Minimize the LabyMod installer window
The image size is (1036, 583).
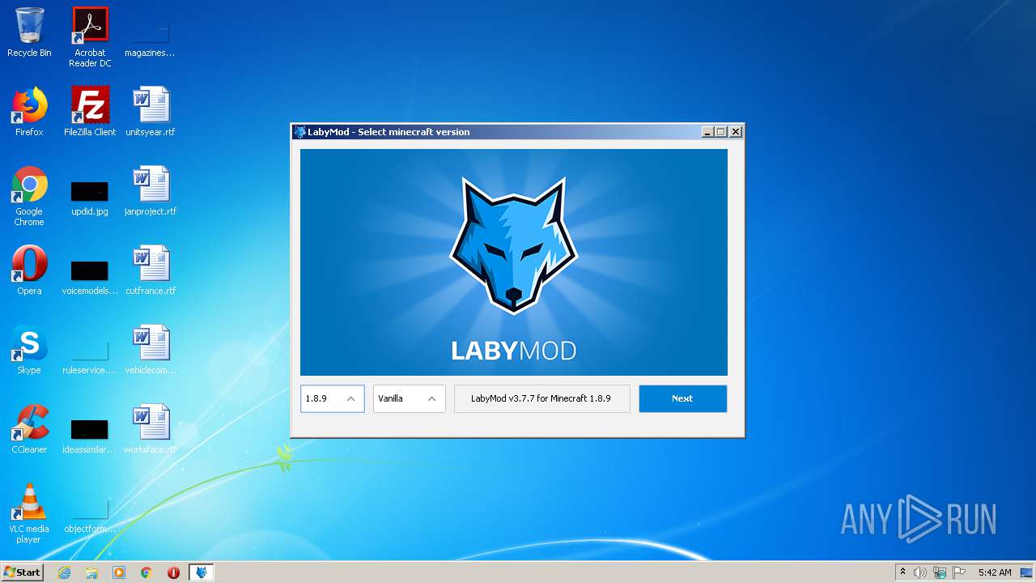click(x=707, y=132)
